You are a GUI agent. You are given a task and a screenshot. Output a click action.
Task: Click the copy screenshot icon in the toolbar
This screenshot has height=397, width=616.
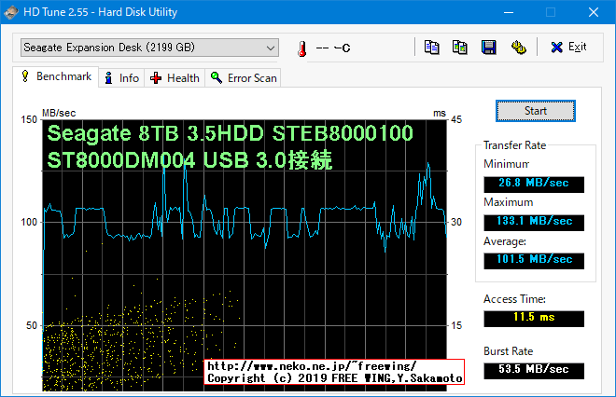[459, 48]
